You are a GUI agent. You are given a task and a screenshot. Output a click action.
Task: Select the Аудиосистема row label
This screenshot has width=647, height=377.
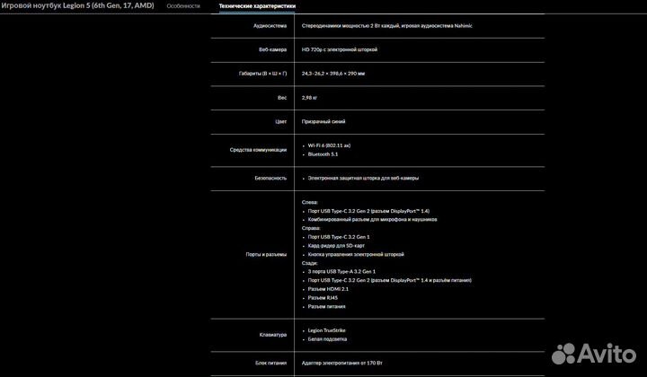(270, 25)
